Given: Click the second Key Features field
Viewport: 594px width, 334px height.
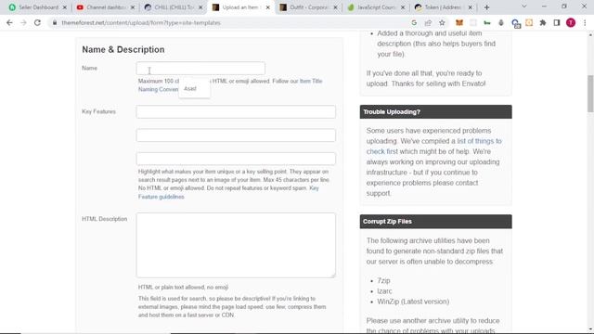Looking at the screenshot, I should pyautogui.click(x=236, y=135).
